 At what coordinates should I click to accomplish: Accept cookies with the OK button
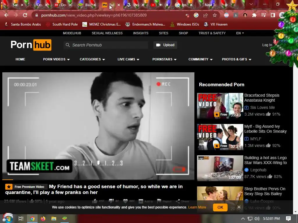[x=220, y=207]
